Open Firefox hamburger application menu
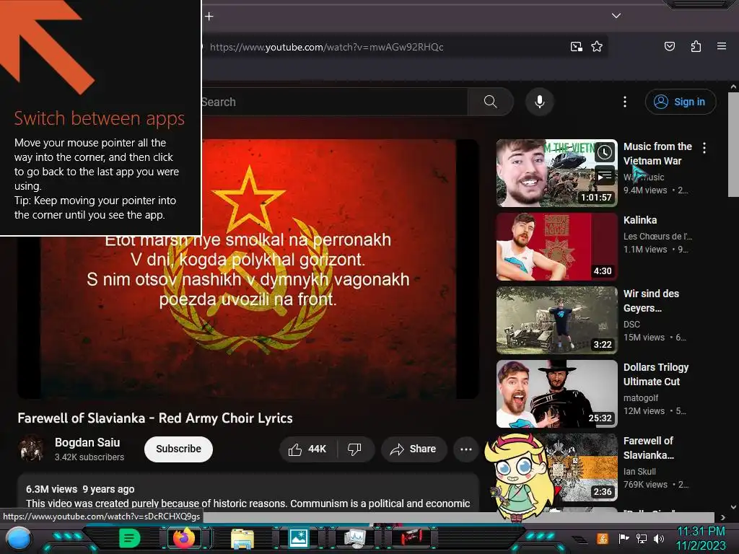Image resolution: width=739 pixels, height=554 pixels. (x=722, y=46)
